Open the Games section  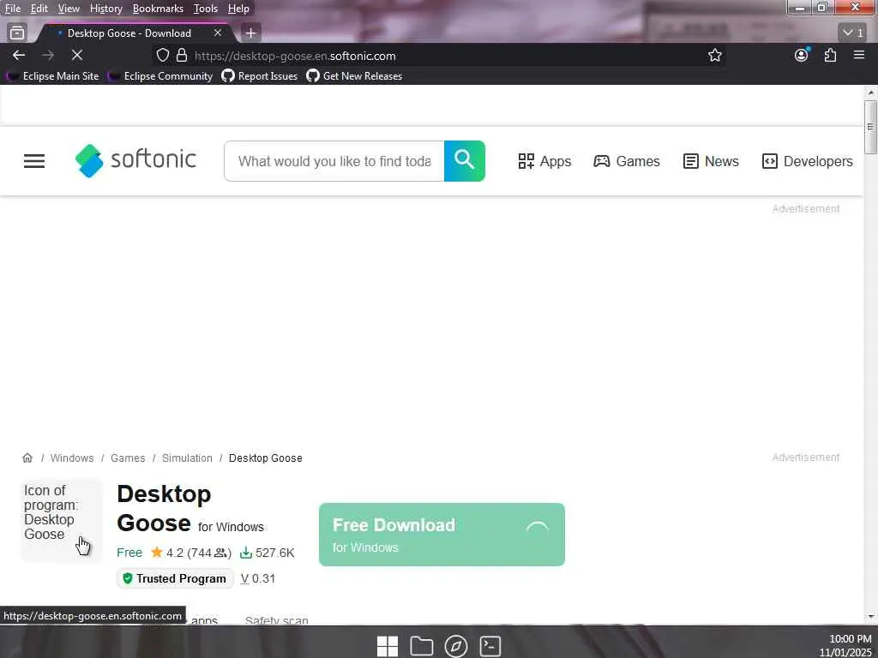[627, 161]
